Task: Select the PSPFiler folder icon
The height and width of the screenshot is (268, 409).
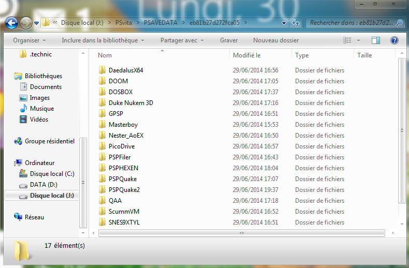Action: (x=103, y=157)
